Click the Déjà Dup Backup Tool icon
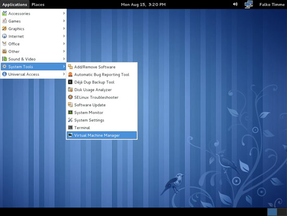The width and height of the screenshot is (287, 216). [x=70, y=82]
